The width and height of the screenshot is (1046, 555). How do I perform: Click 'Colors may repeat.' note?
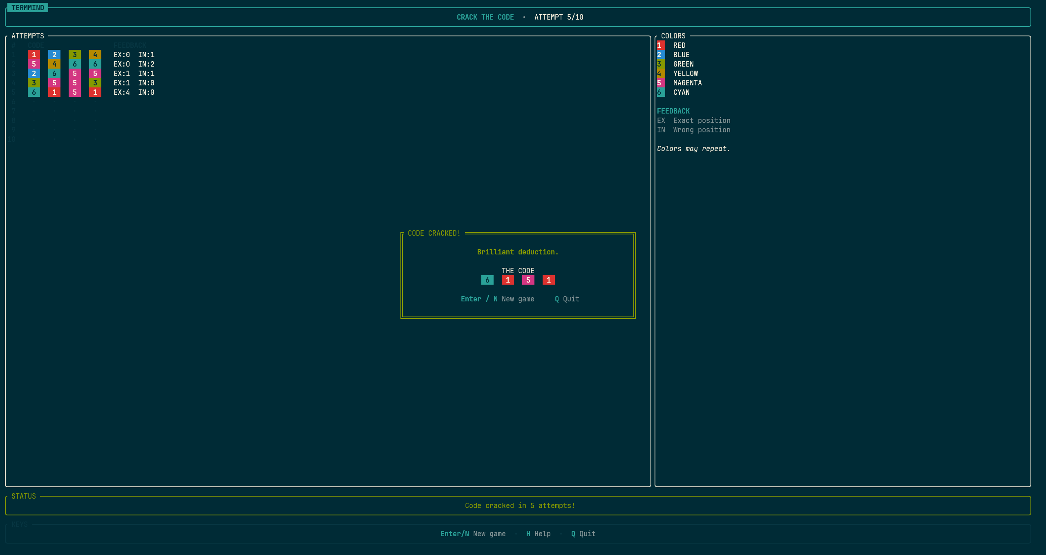pyautogui.click(x=693, y=149)
